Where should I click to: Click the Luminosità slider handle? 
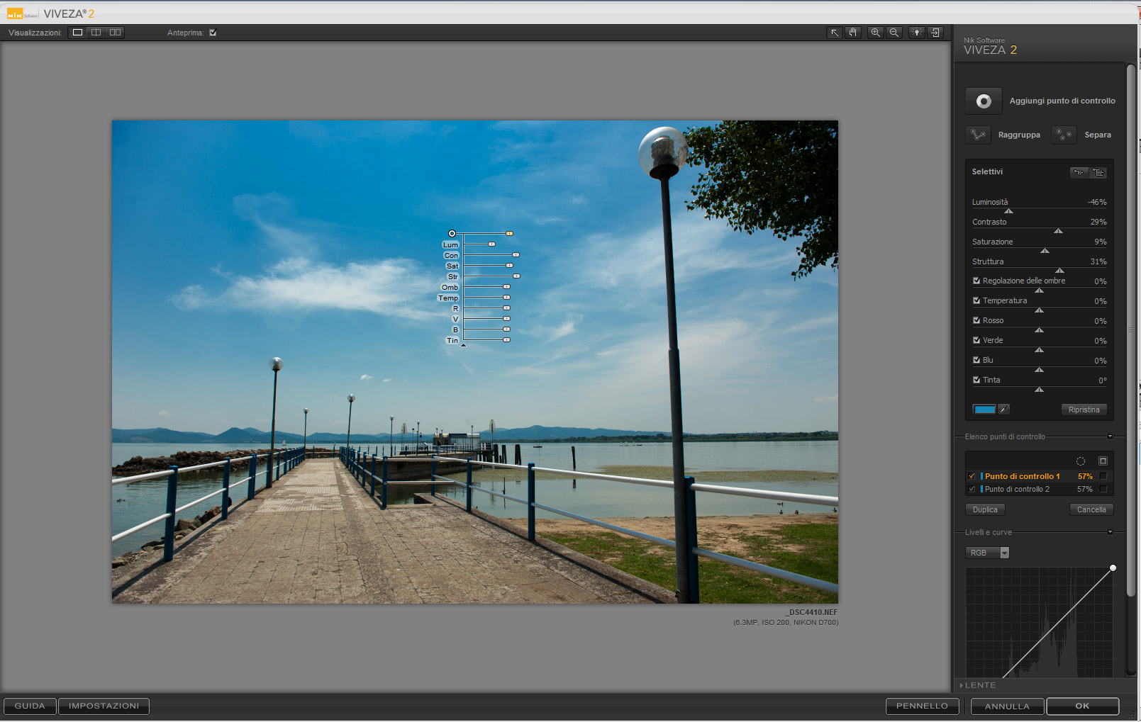tap(1008, 211)
